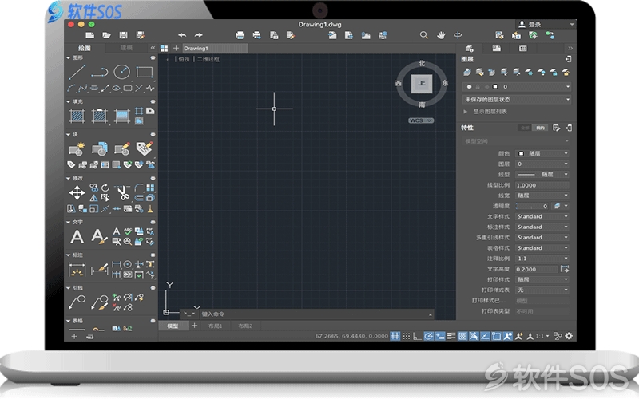This screenshot has height=399, width=639.
Task: Collapse the tool sets panel with double chevron
Action: pyautogui.click(x=153, y=48)
